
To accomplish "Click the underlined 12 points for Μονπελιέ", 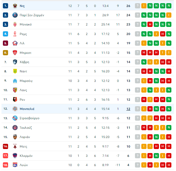I will point(128,109).
